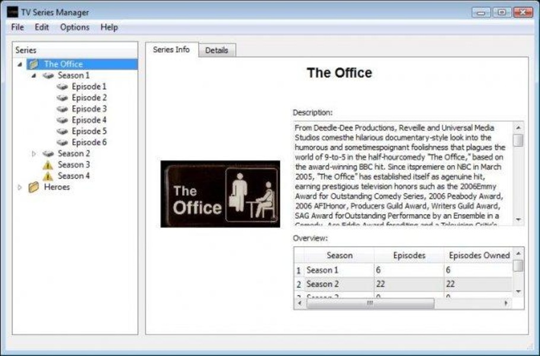Click the warning icon beside Season 3
This screenshot has width=540, height=356.
(48, 165)
